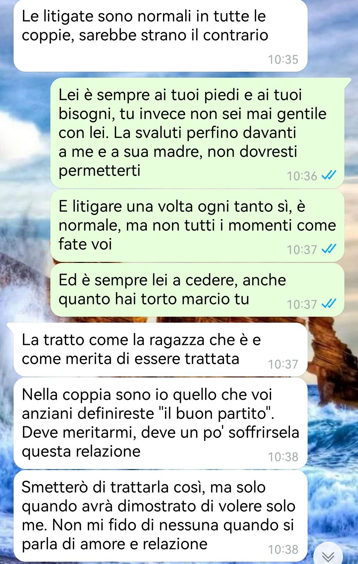This screenshot has width=358, height=564.
Task: Tap the 10:35 timestamp on first message
Action: click(x=283, y=60)
